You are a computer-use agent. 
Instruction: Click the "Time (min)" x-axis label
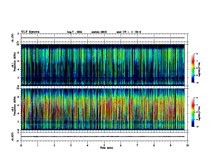107,148
